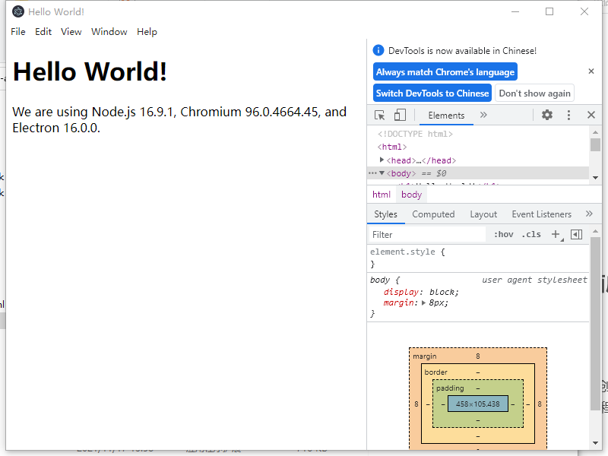Click Always match Chrome's language button

[x=445, y=71]
